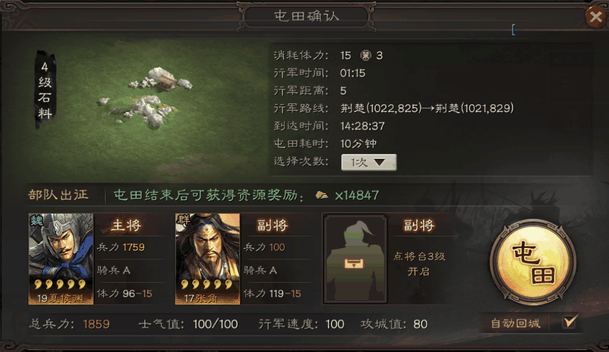609x352 pixels.
Task: Click the 自动回城 text label
Action: (x=516, y=323)
